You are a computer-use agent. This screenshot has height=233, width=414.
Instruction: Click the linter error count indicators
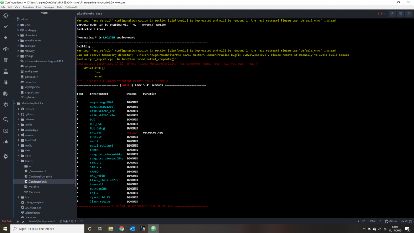coord(68,221)
